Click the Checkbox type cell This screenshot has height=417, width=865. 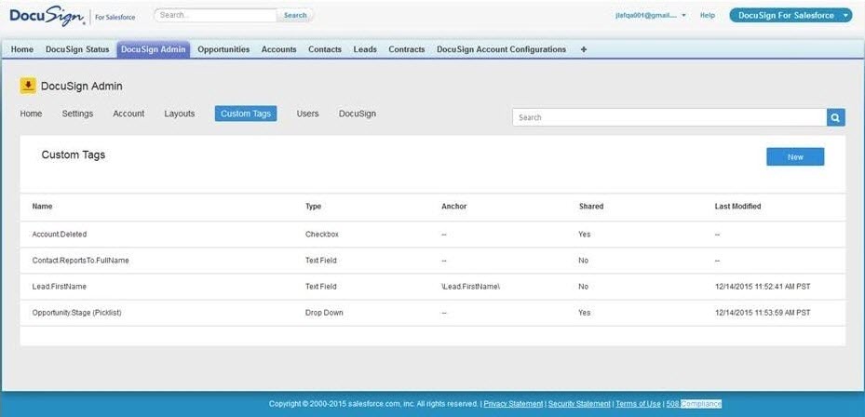pyautogui.click(x=322, y=235)
